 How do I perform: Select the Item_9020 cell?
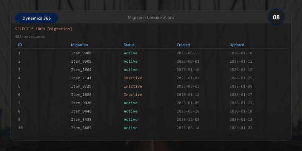pyautogui.click(x=81, y=103)
